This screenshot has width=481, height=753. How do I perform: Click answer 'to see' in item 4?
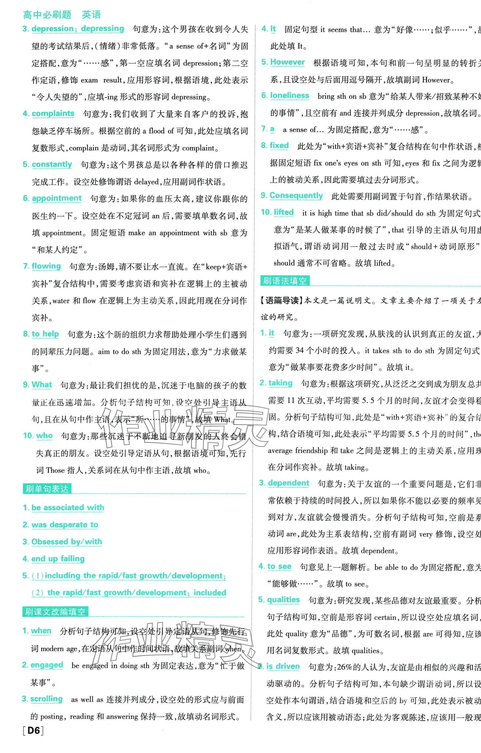coord(279,566)
